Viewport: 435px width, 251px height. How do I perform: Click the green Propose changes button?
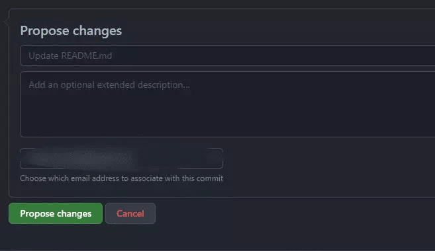(56, 213)
